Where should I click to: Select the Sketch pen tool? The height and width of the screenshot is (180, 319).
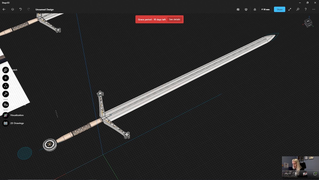pyautogui.click(x=5, y=70)
